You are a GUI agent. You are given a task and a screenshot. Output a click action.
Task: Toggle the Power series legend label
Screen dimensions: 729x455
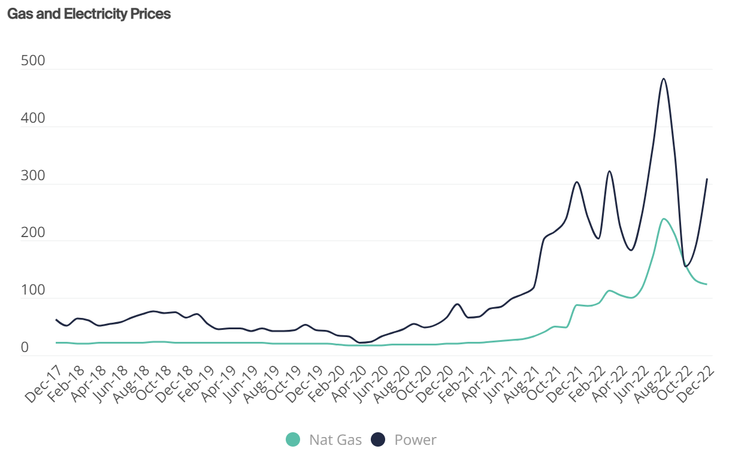415,440
